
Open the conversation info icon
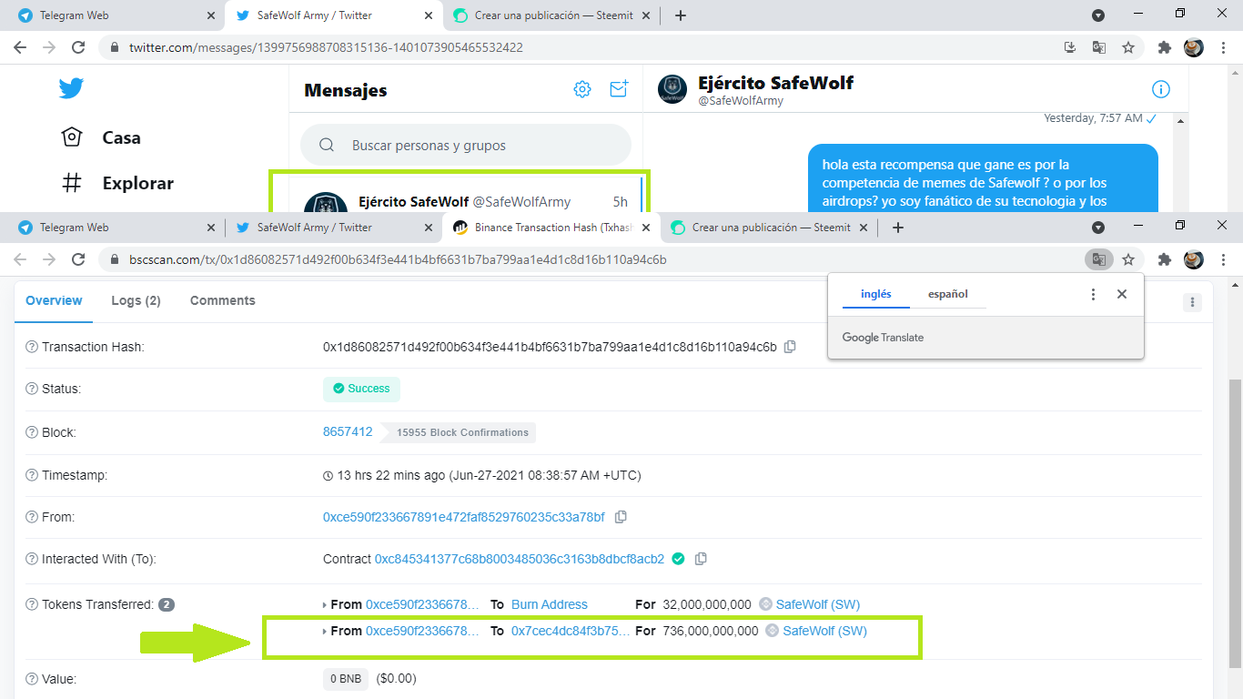pos(1161,89)
